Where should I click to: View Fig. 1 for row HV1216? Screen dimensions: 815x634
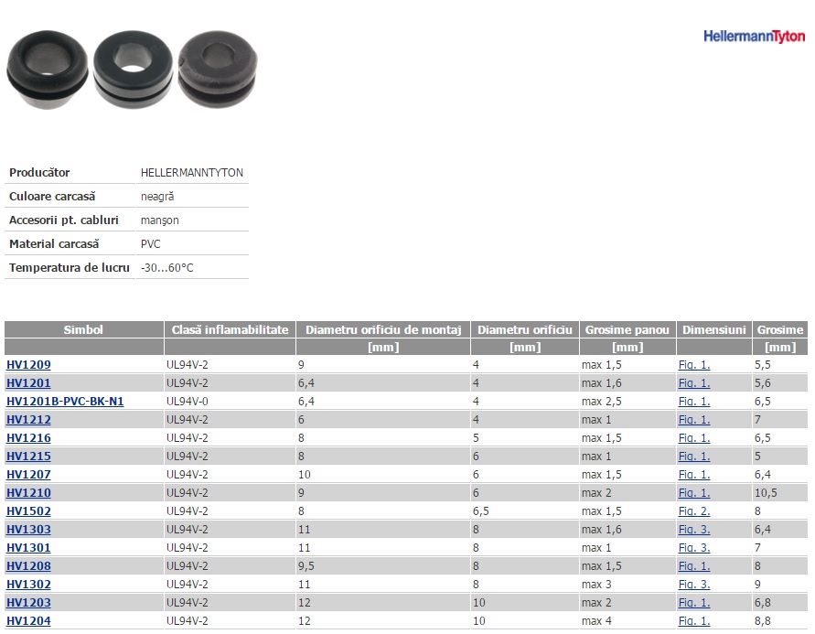(694, 438)
